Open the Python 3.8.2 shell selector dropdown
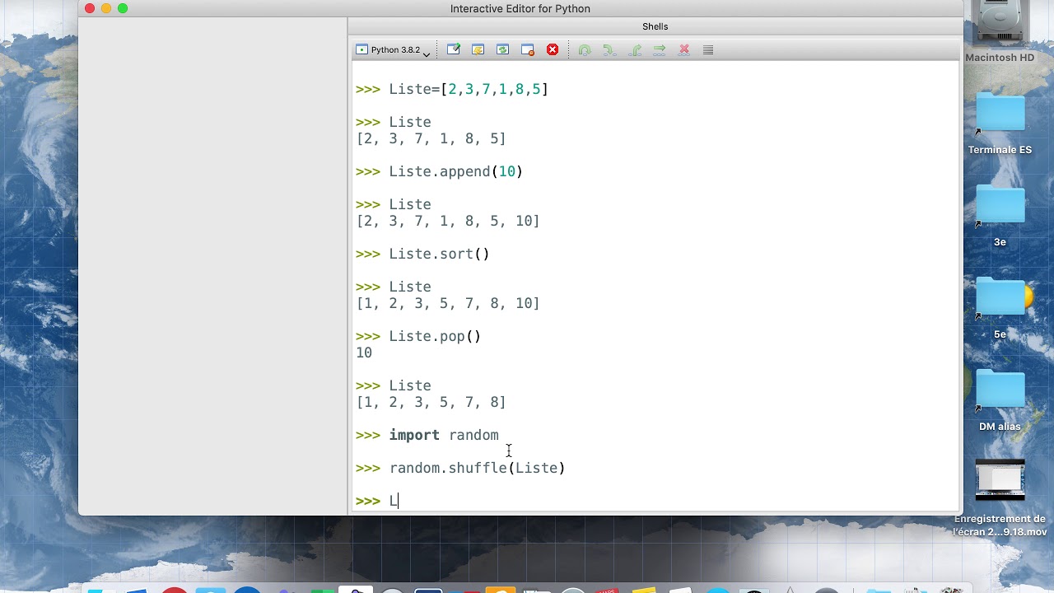1054x593 pixels. 394,50
